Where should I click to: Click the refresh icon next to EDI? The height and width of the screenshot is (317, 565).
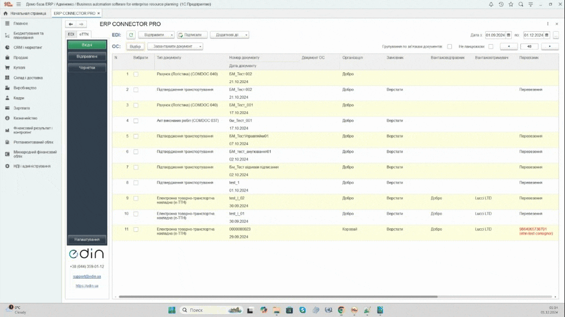(131, 34)
